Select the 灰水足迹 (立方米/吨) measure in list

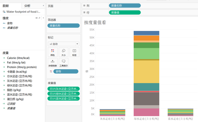pyautogui.click(x=19, y=81)
